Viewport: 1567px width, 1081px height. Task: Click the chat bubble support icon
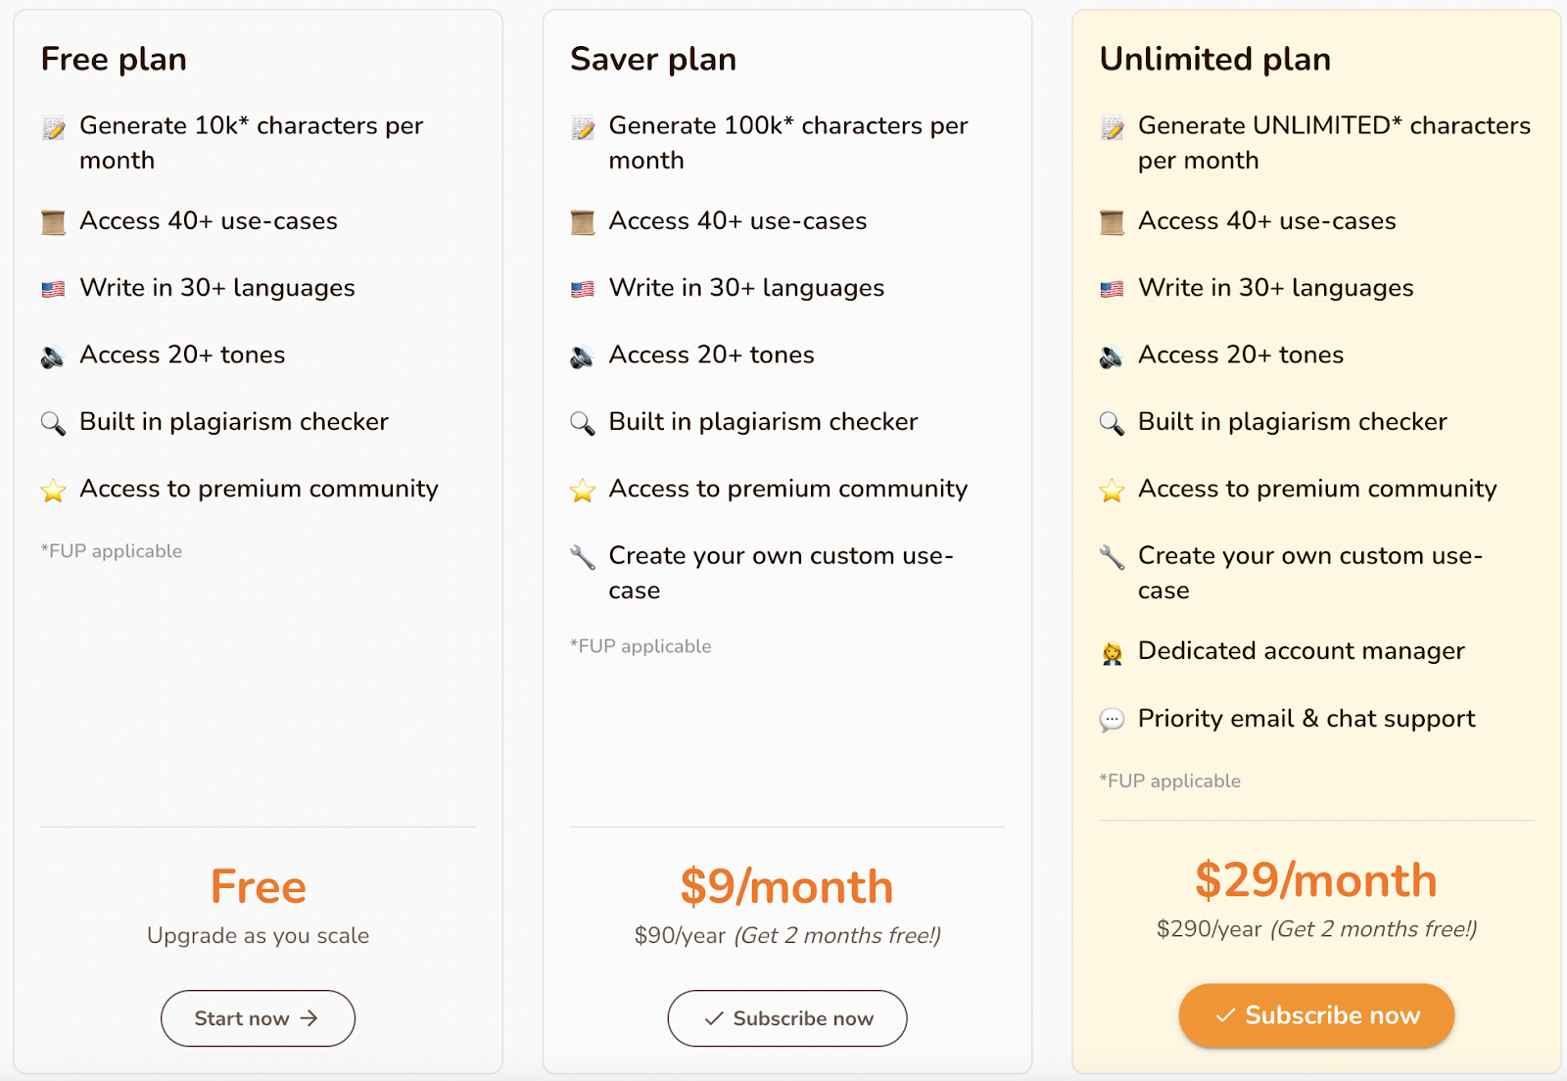point(1112,720)
